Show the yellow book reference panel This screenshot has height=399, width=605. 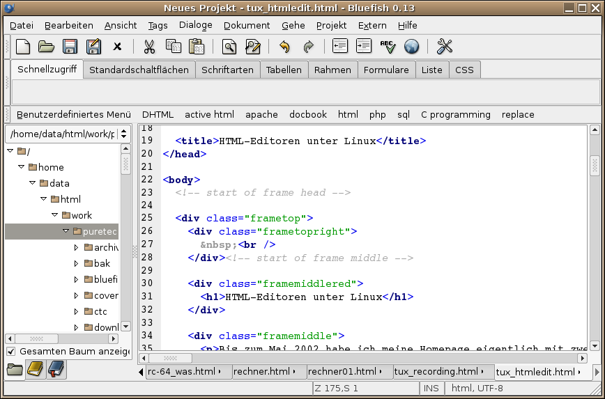[x=36, y=369]
